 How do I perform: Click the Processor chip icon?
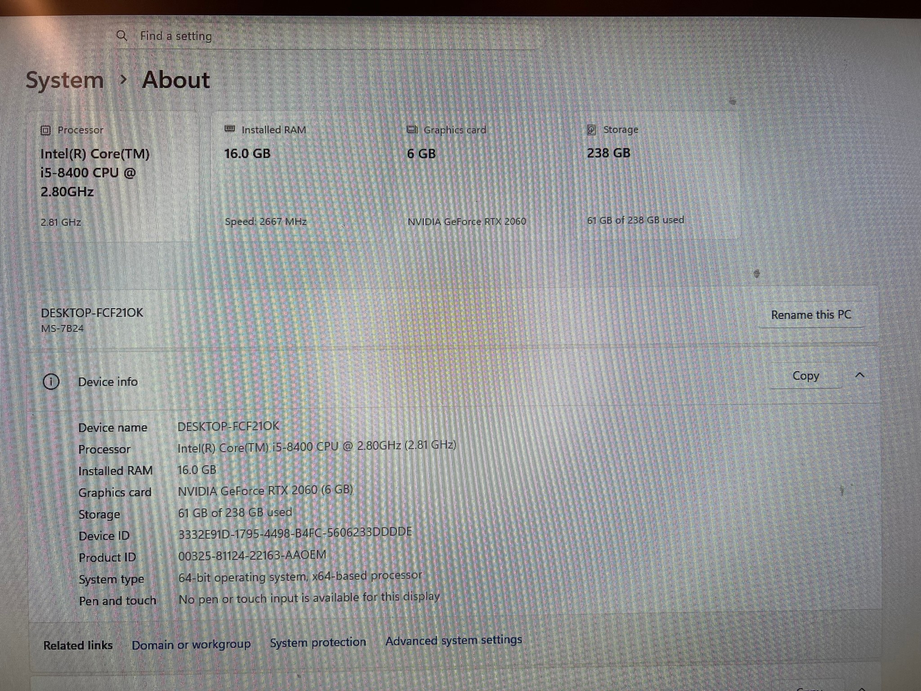(x=45, y=130)
